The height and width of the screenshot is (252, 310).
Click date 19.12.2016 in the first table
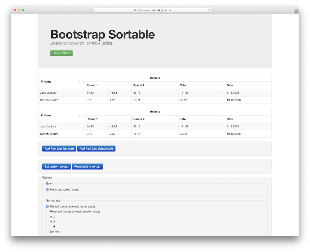pyautogui.click(x=234, y=100)
